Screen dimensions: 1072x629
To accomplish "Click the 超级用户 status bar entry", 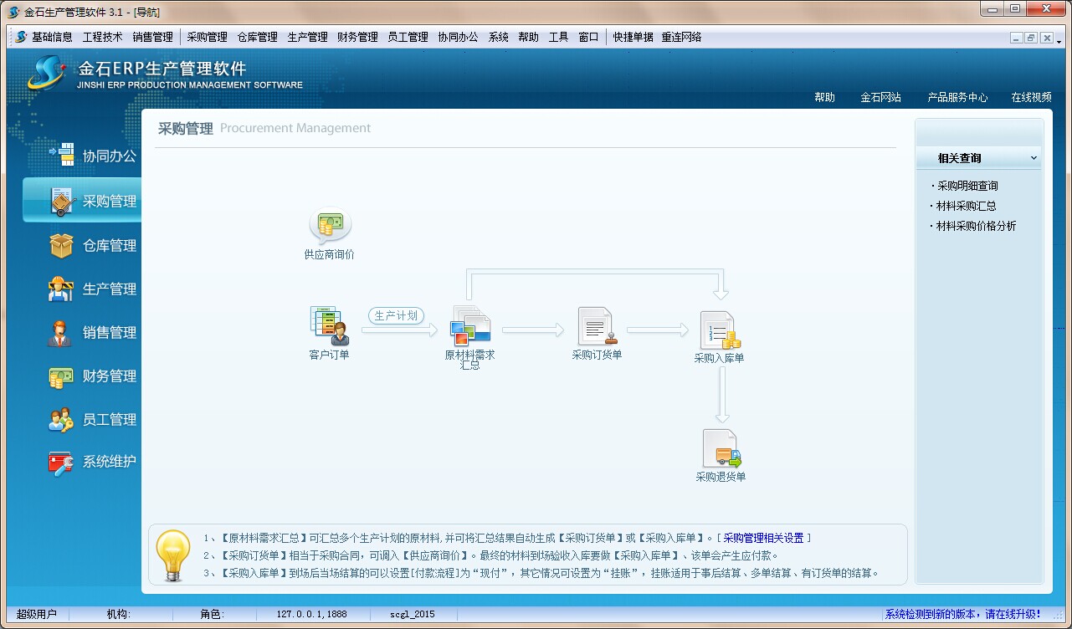I will pos(37,614).
